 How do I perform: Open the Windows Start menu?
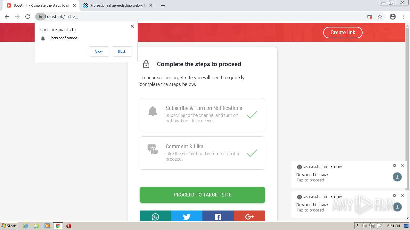9,226
